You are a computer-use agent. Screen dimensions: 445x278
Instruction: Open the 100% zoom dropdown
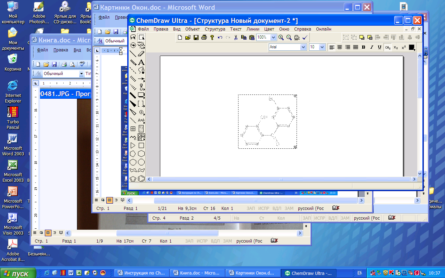[x=273, y=38]
